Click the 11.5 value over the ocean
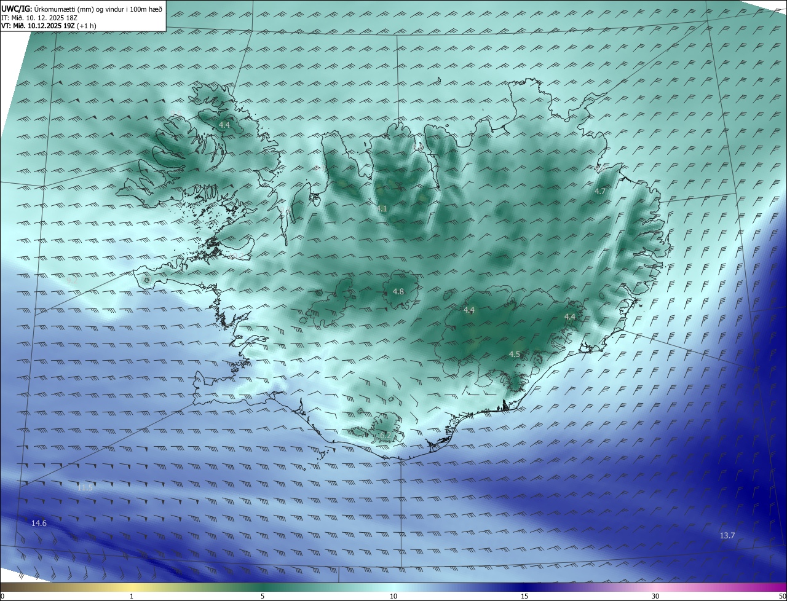 [85, 488]
